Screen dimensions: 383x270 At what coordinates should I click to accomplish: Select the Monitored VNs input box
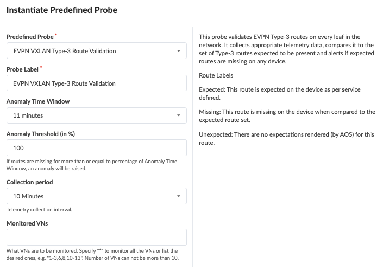pos(97,237)
